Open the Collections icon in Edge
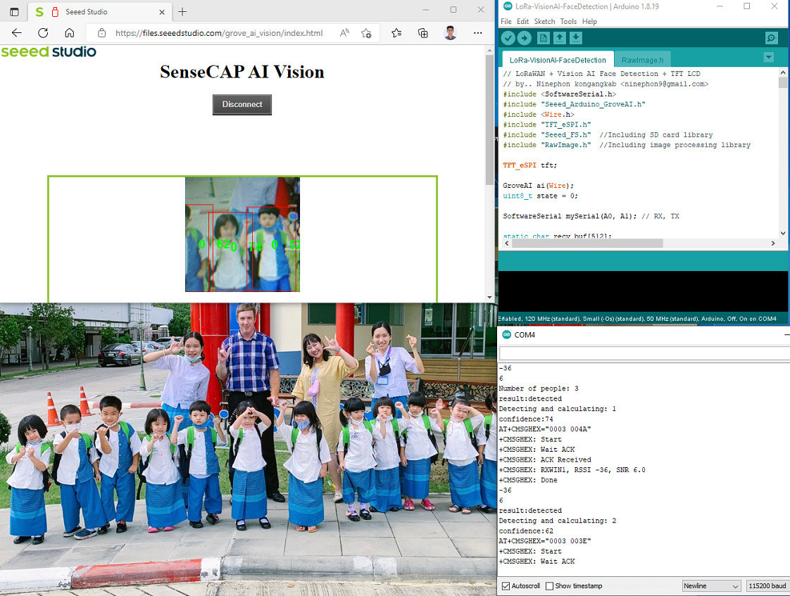790x596 pixels. pos(423,33)
